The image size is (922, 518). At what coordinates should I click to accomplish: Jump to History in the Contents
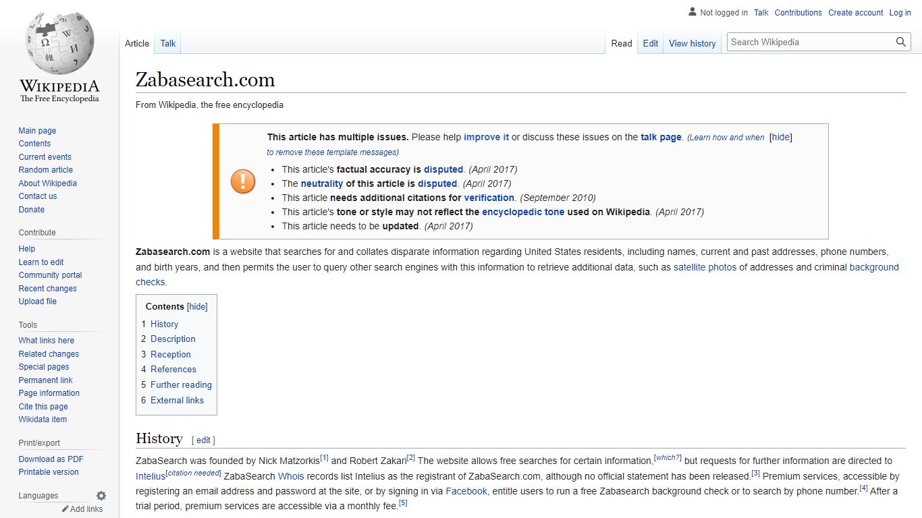(164, 324)
